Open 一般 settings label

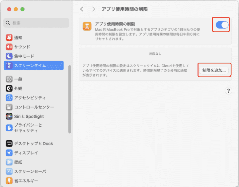point(18,79)
